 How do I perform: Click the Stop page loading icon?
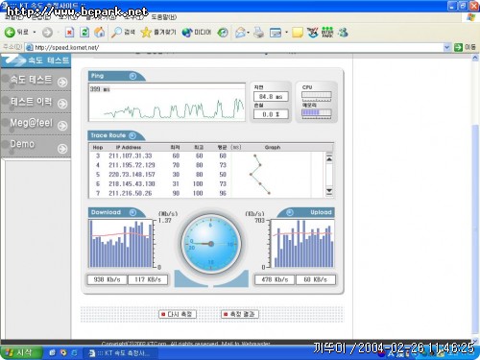[x=69, y=32]
